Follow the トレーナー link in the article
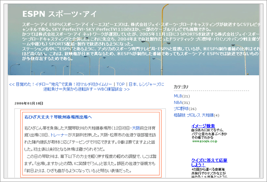 click(x=59, y=135)
